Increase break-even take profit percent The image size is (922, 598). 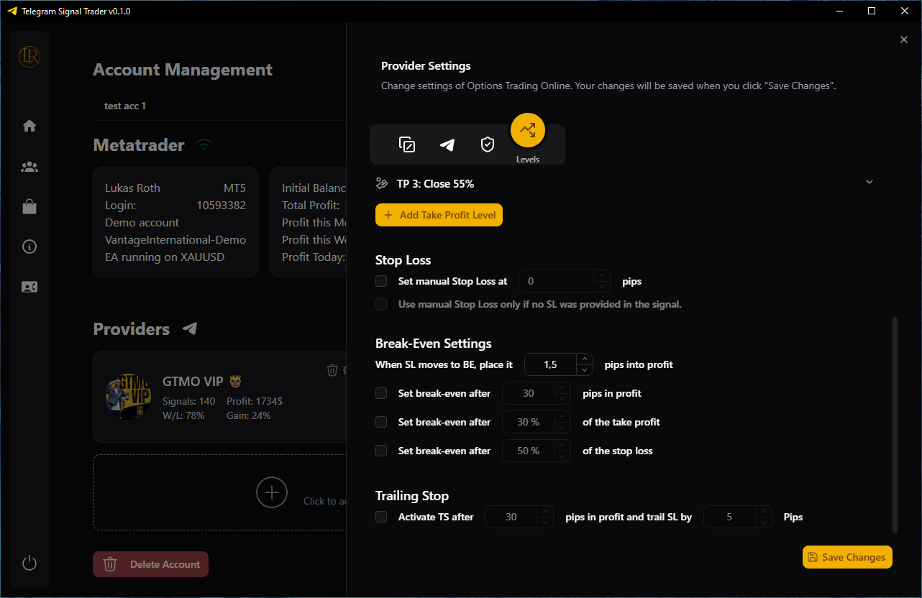[x=563, y=417]
